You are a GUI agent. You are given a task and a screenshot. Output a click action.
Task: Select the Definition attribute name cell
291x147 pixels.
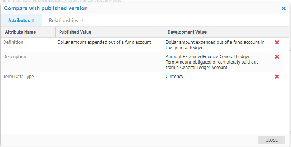point(13,42)
